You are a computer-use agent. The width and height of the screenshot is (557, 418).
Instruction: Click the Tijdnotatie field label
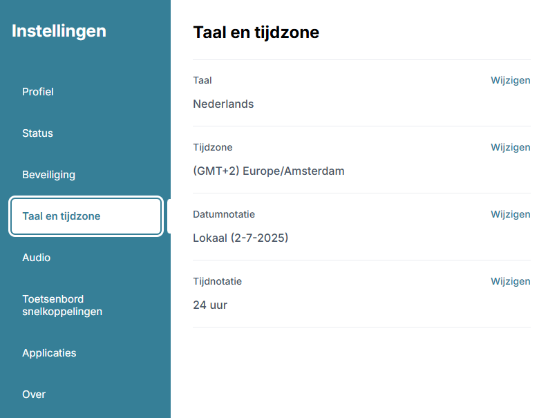coord(217,281)
